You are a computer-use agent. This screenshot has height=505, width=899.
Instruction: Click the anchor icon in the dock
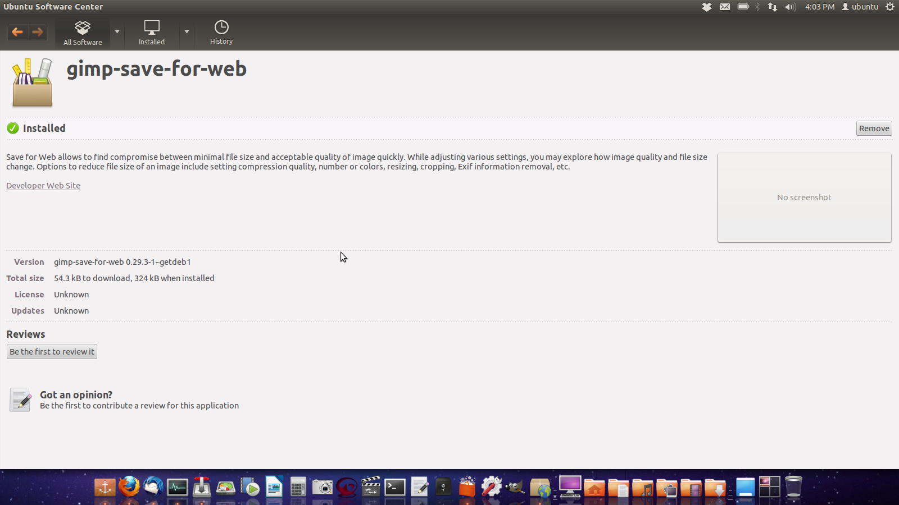[105, 487]
